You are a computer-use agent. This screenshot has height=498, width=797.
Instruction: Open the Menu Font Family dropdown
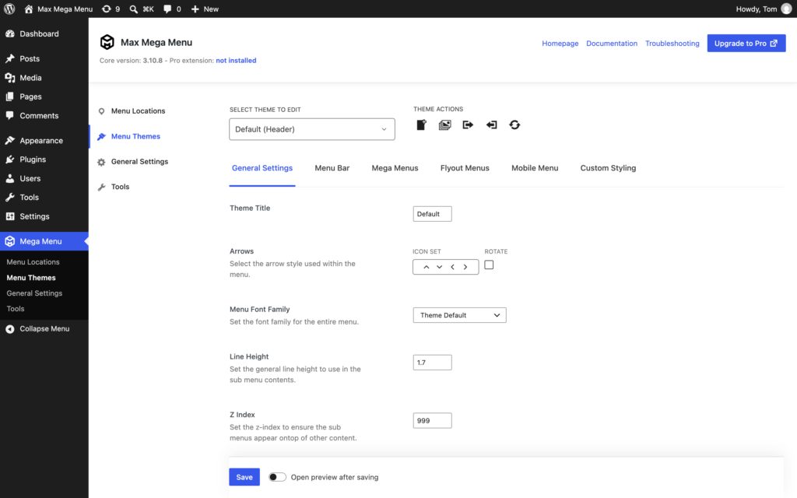[459, 315]
